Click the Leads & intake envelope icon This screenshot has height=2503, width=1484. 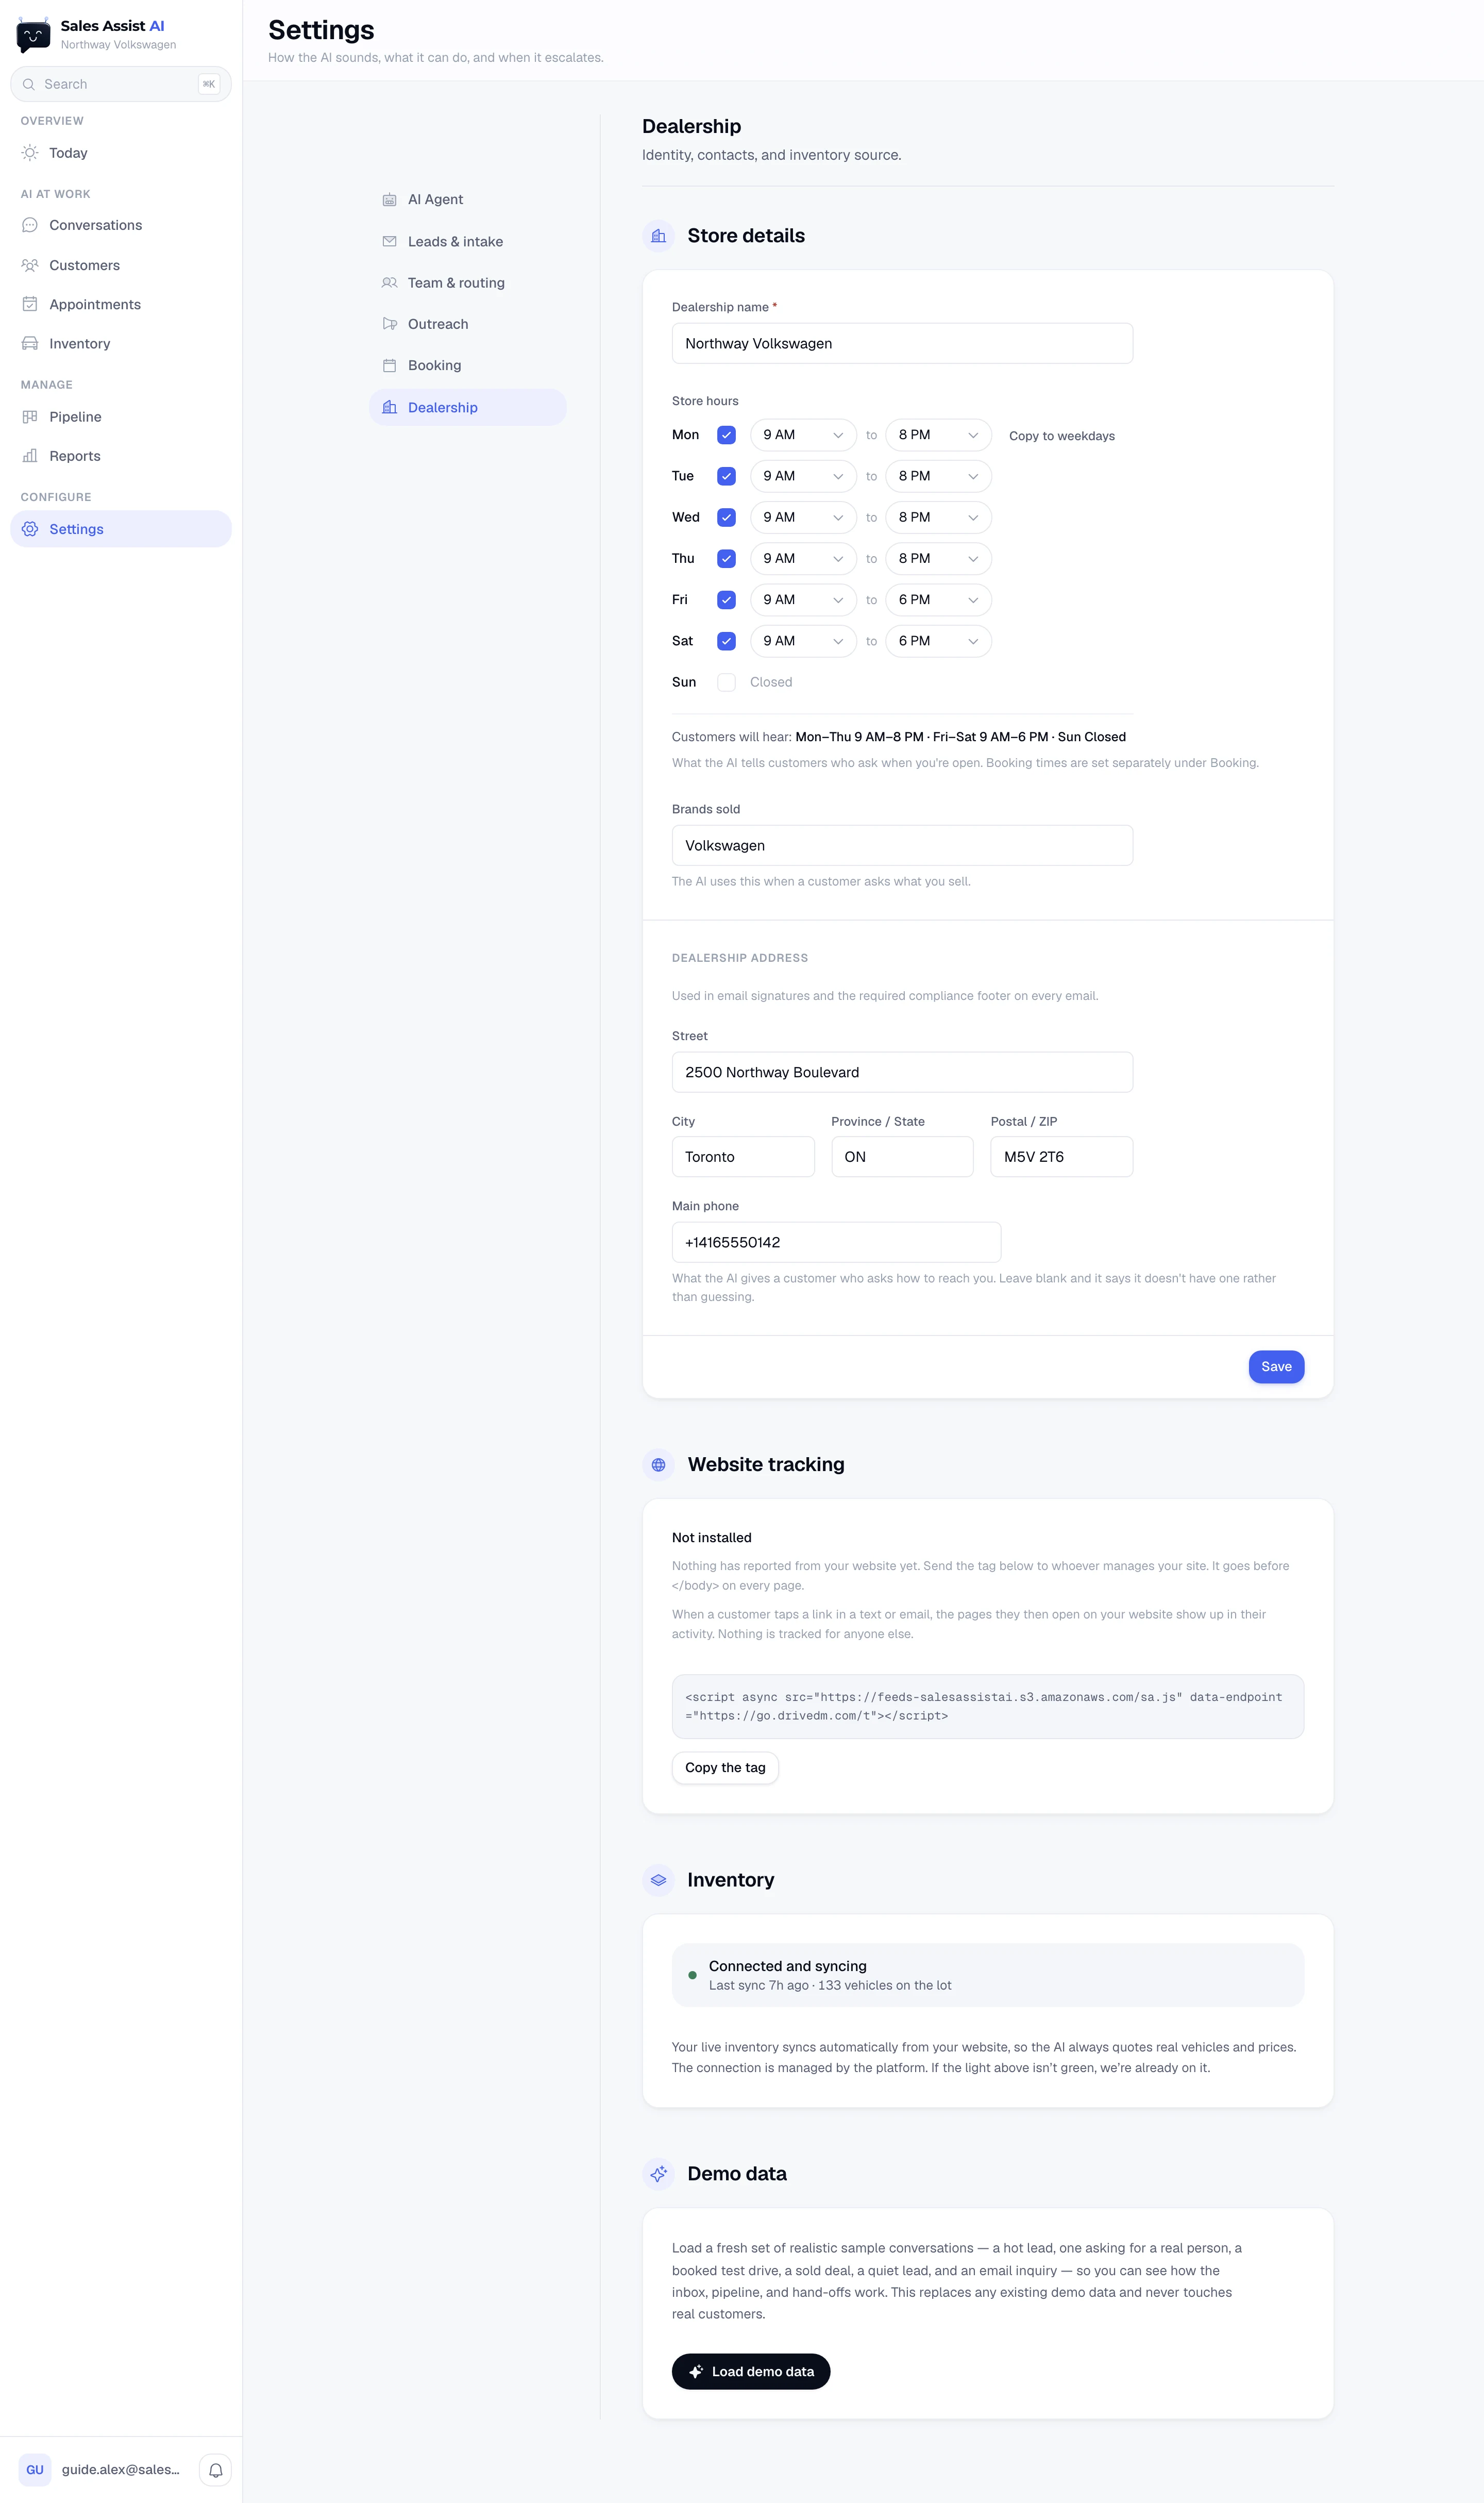pos(390,241)
